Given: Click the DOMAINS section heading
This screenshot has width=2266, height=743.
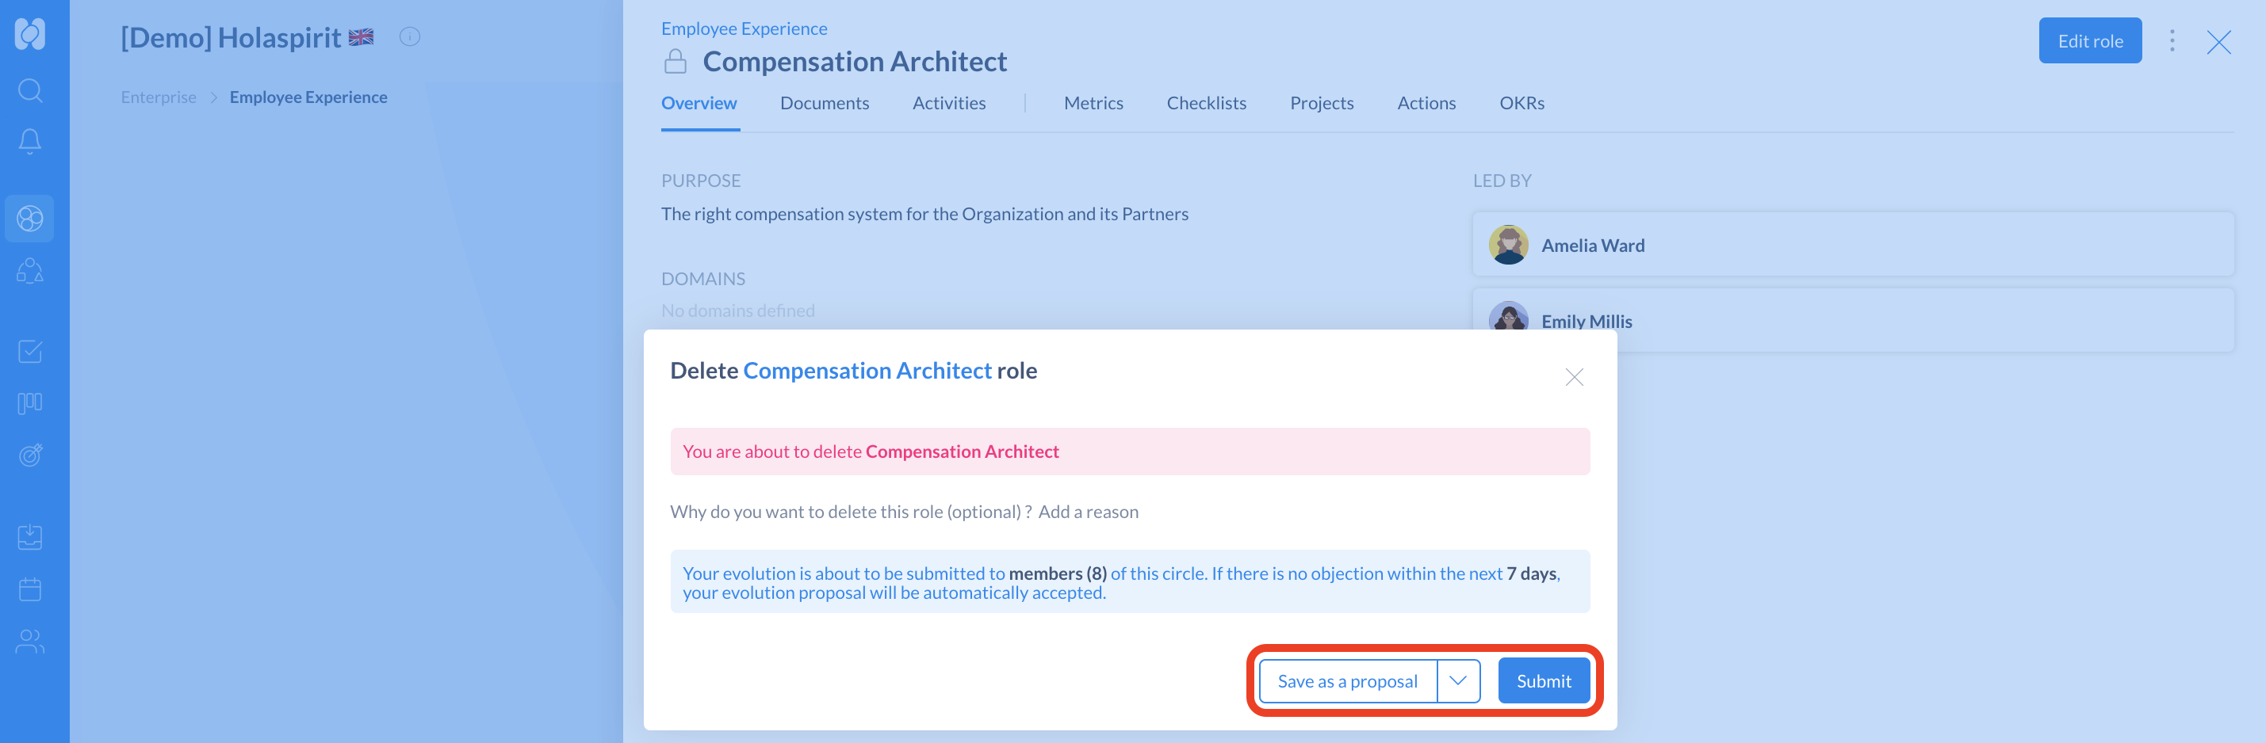Looking at the screenshot, I should [x=702, y=279].
